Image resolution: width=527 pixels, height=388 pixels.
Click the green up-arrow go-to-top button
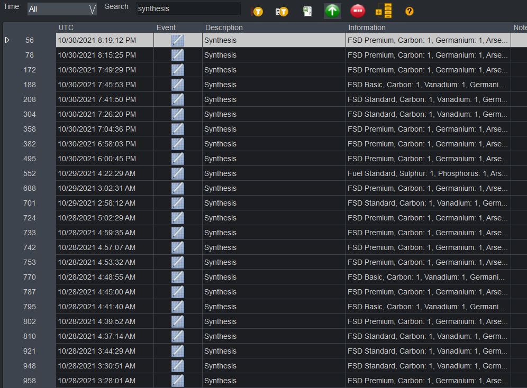(x=332, y=11)
